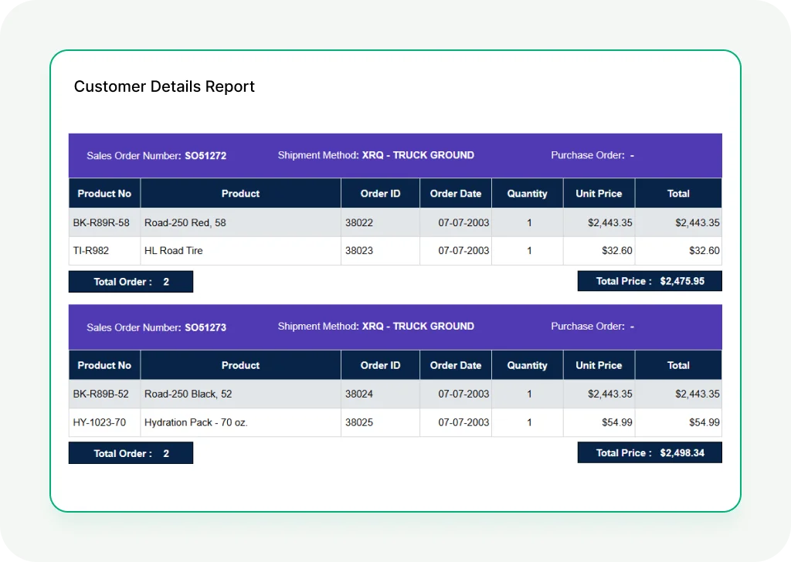Select the Road-250 Black, 52 product row
This screenshot has height=562, width=791.
tap(240, 394)
